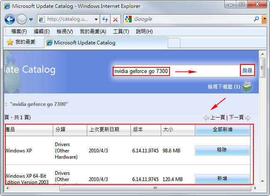This screenshot has height=196, width=270.
Task: Click the horizontal scrollbar left arrow
Action: [x=7, y=188]
